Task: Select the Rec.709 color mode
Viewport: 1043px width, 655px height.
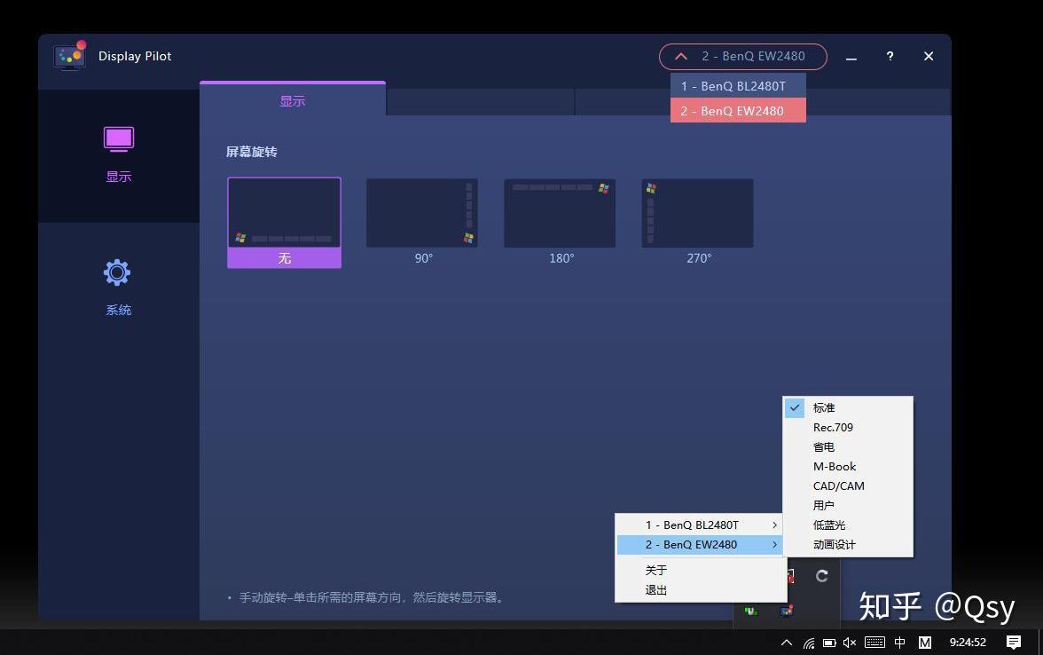Action: pos(833,427)
